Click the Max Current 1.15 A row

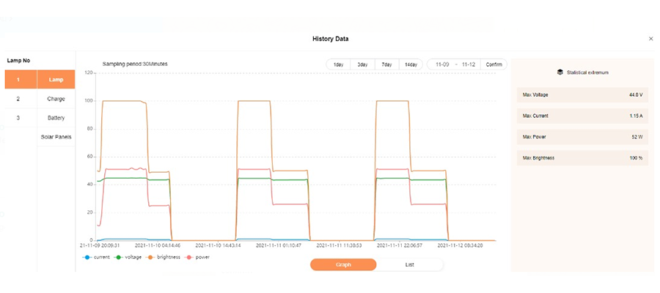tap(582, 116)
